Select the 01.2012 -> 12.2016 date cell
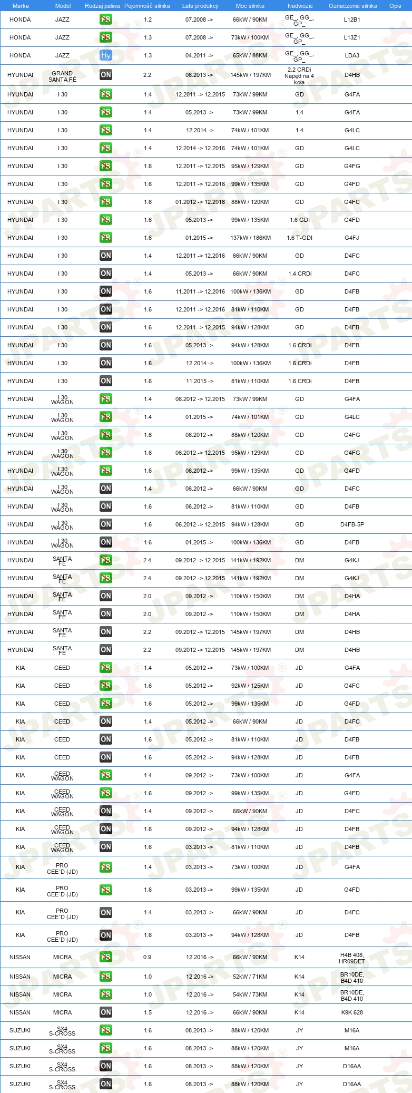The height and width of the screenshot is (1093, 412). pos(200,202)
